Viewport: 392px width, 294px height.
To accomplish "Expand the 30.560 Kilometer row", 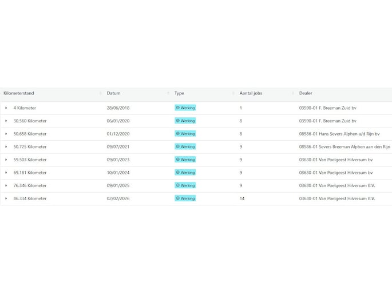I will click(x=6, y=121).
